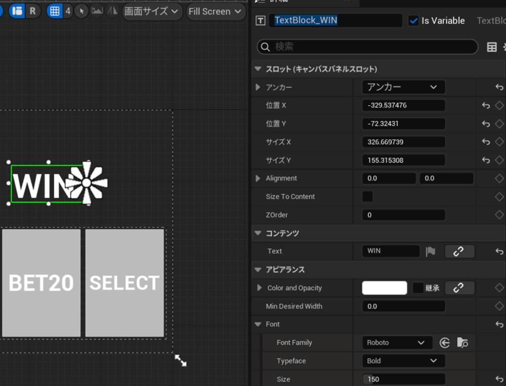This screenshot has height=386, width=506.
Task: Uncheck the Is Variable checkbox
Action: (414, 21)
